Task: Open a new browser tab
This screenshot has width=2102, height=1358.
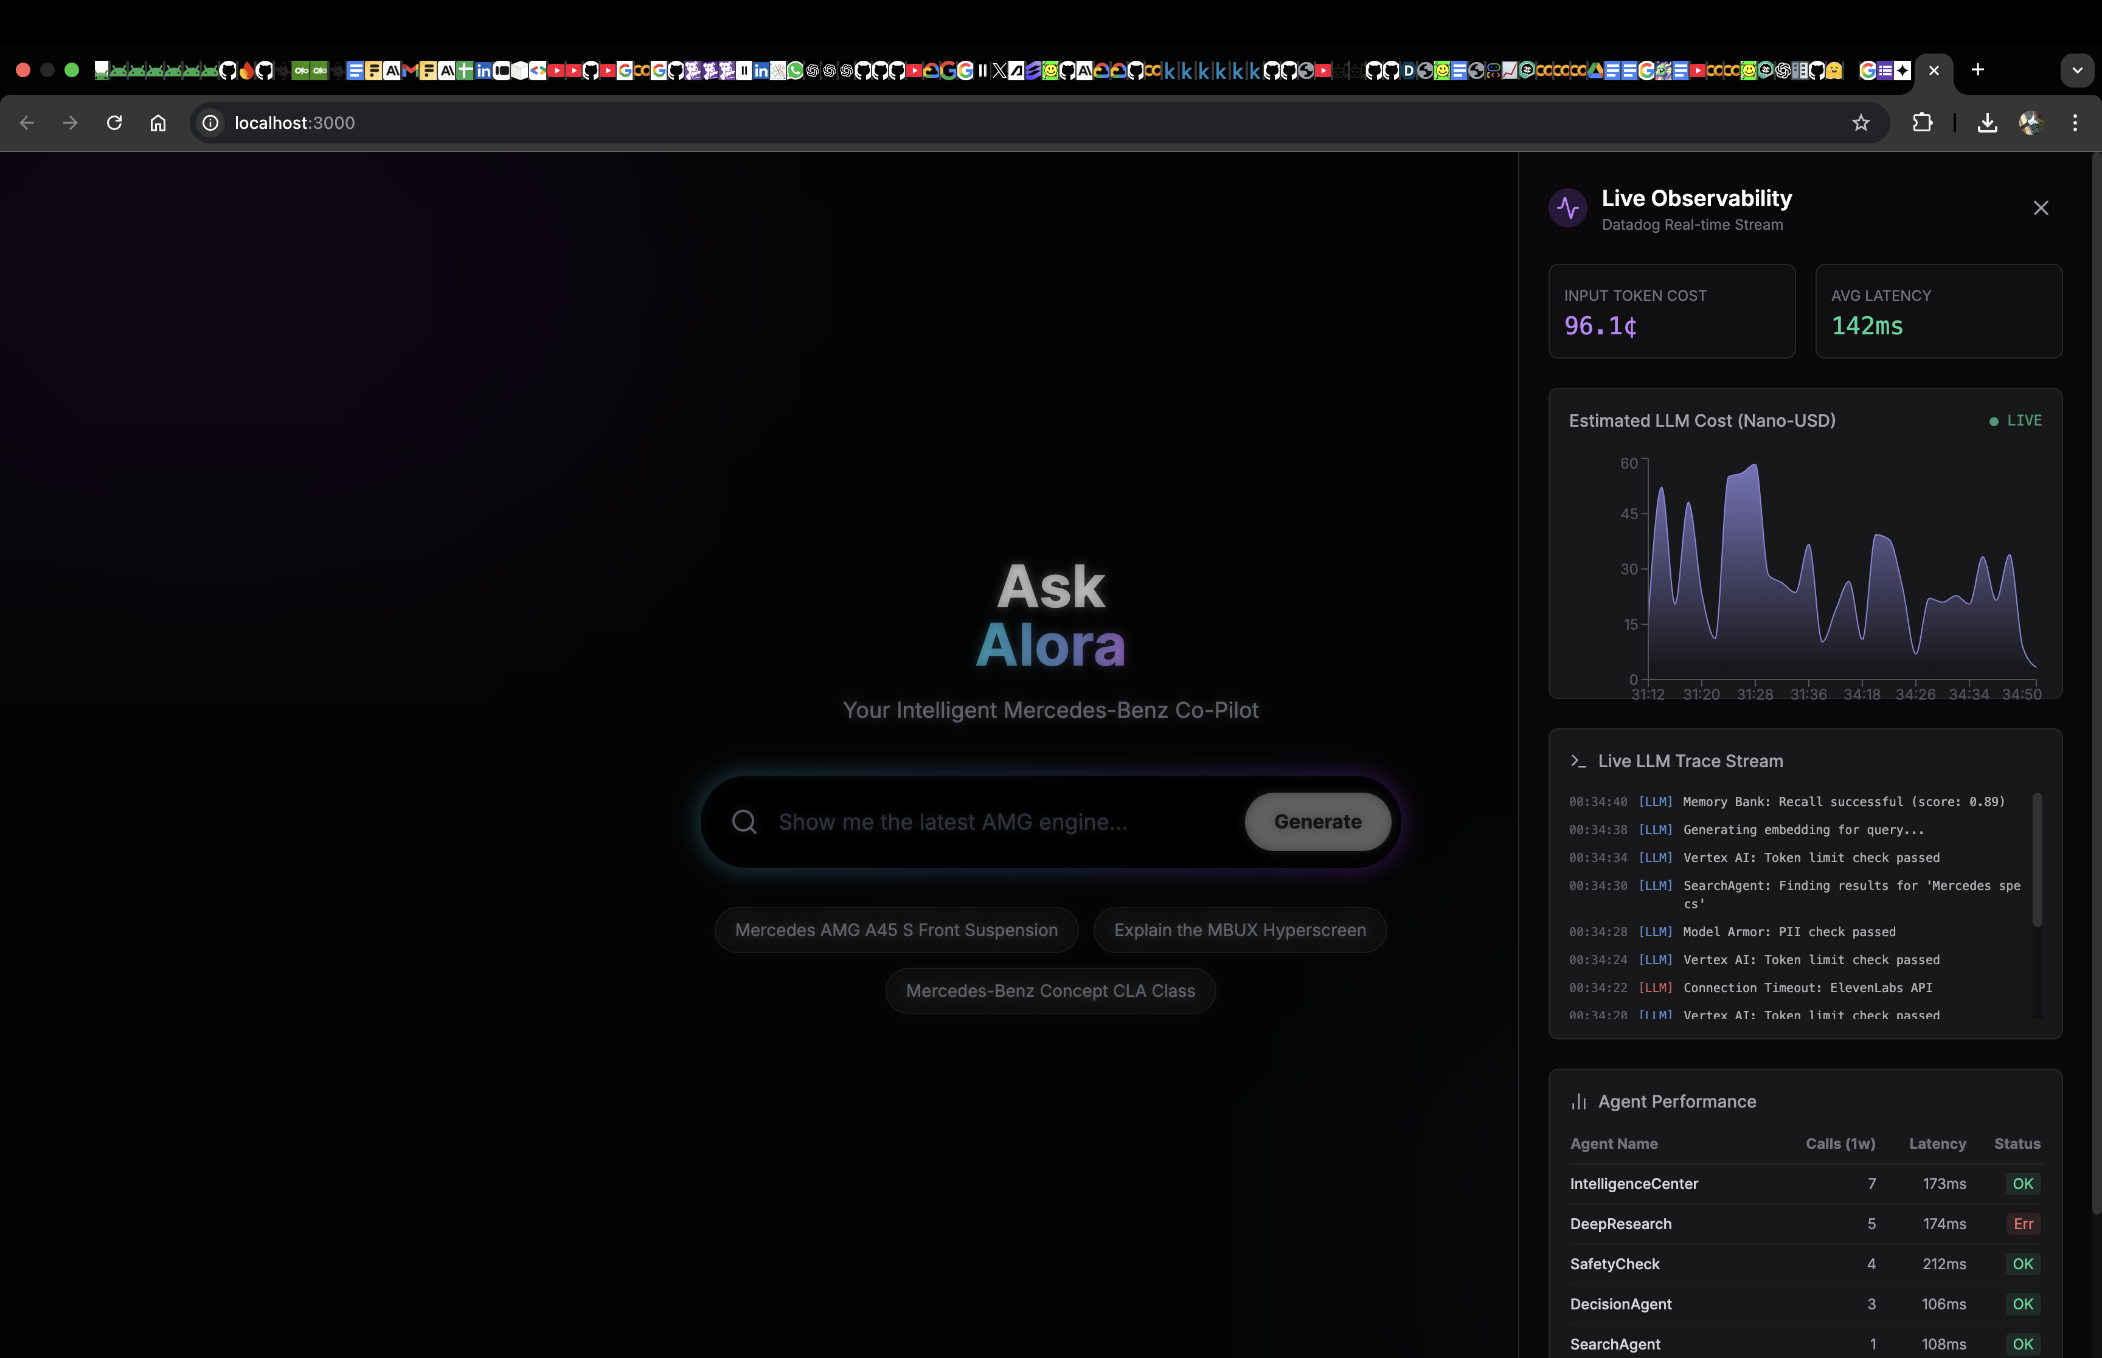Action: [1978, 70]
